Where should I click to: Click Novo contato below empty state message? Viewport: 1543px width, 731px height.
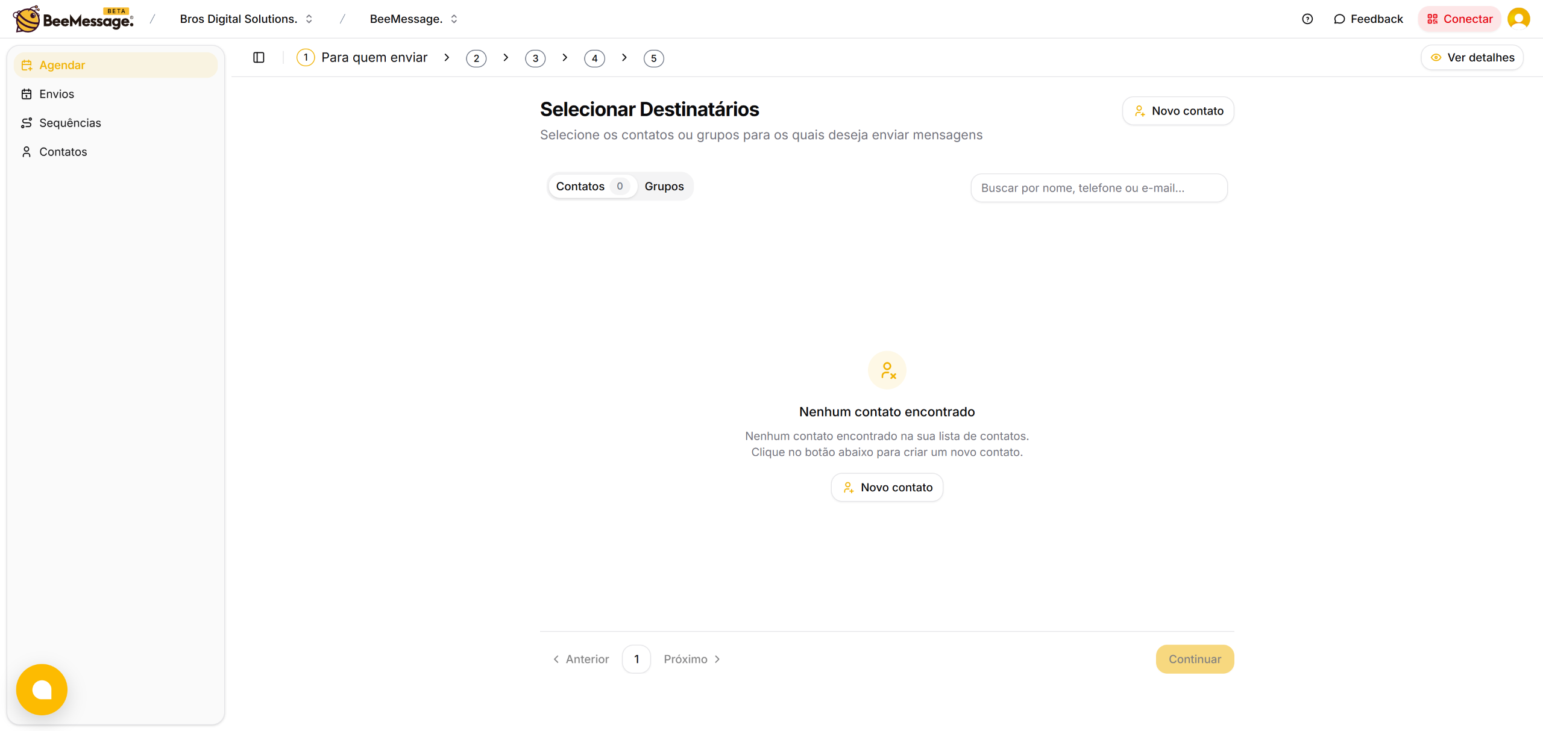[887, 487]
